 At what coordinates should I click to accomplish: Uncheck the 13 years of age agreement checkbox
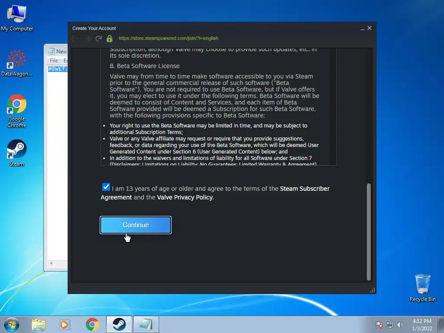[x=106, y=187]
